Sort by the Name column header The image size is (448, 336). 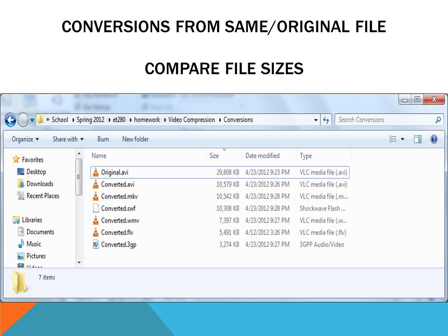(x=99, y=156)
